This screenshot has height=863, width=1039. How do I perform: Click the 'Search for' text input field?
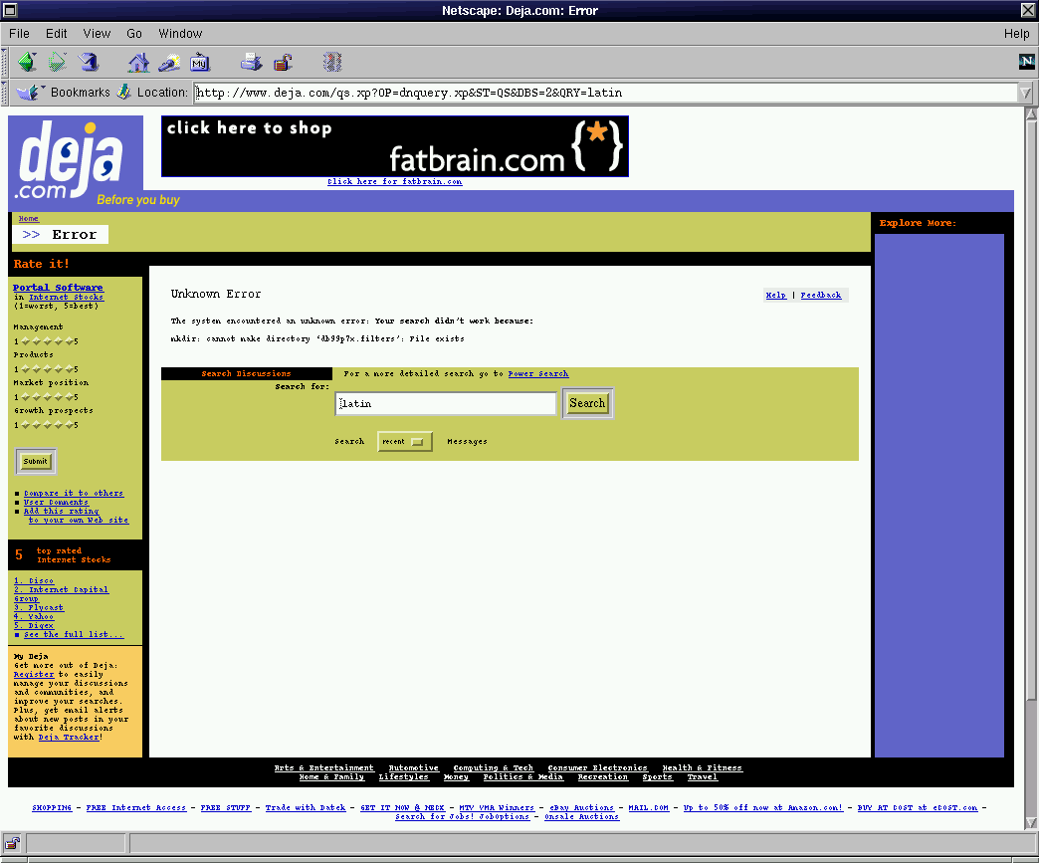tap(446, 403)
